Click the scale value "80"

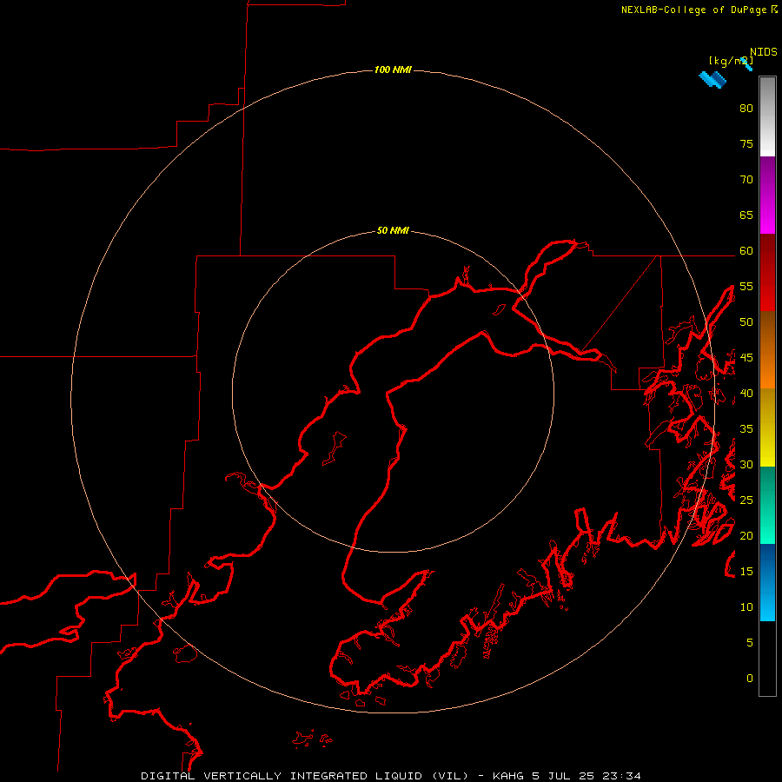click(x=746, y=109)
